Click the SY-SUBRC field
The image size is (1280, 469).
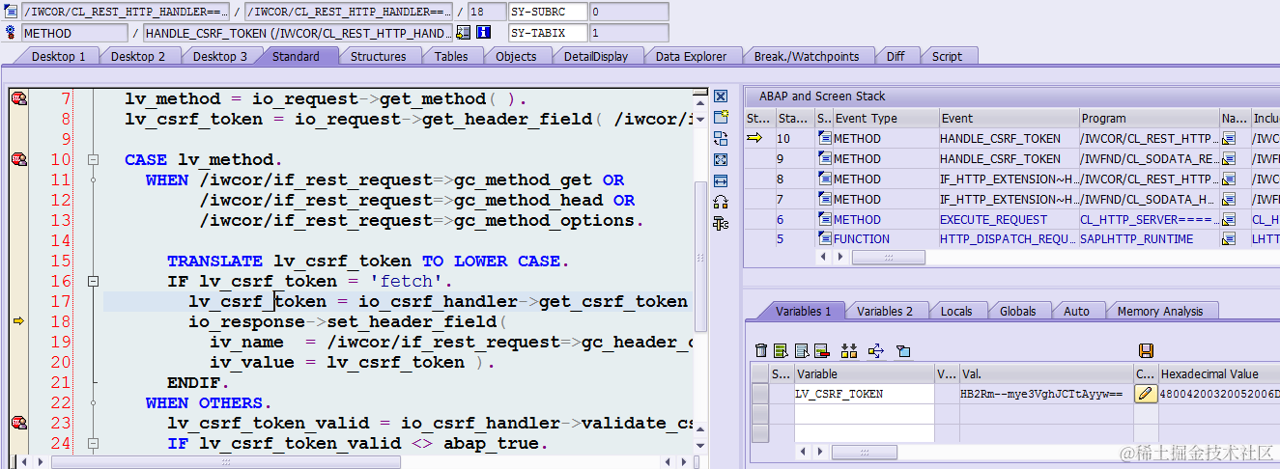549,12
